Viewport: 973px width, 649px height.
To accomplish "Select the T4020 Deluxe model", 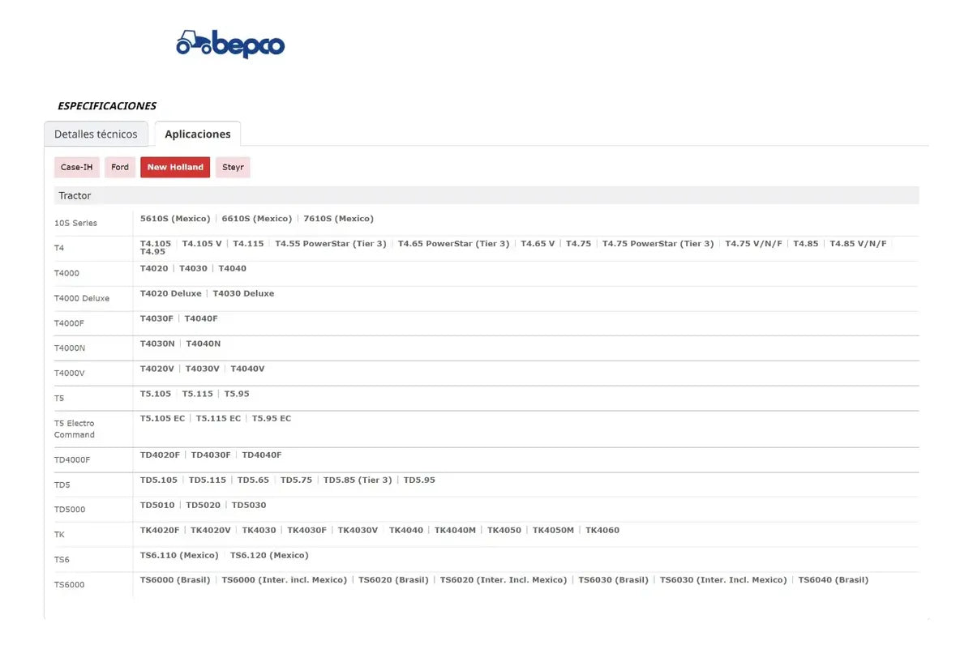I will point(171,294).
